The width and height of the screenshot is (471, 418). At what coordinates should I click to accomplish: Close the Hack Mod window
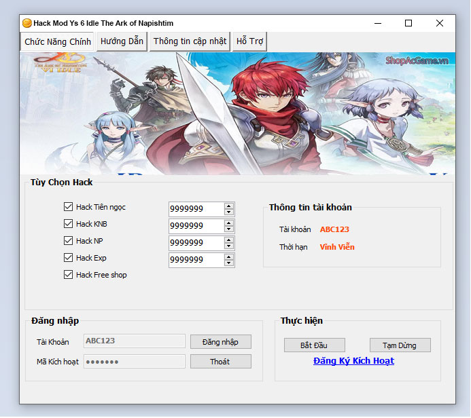(440, 23)
